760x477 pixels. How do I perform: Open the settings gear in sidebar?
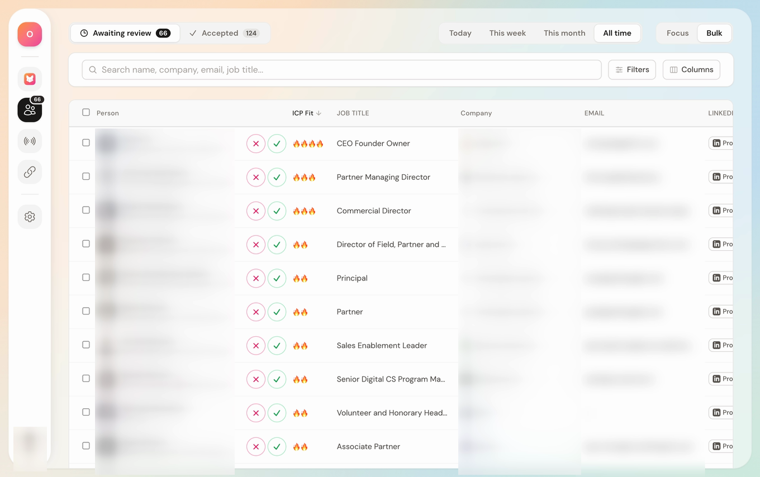coord(30,217)
